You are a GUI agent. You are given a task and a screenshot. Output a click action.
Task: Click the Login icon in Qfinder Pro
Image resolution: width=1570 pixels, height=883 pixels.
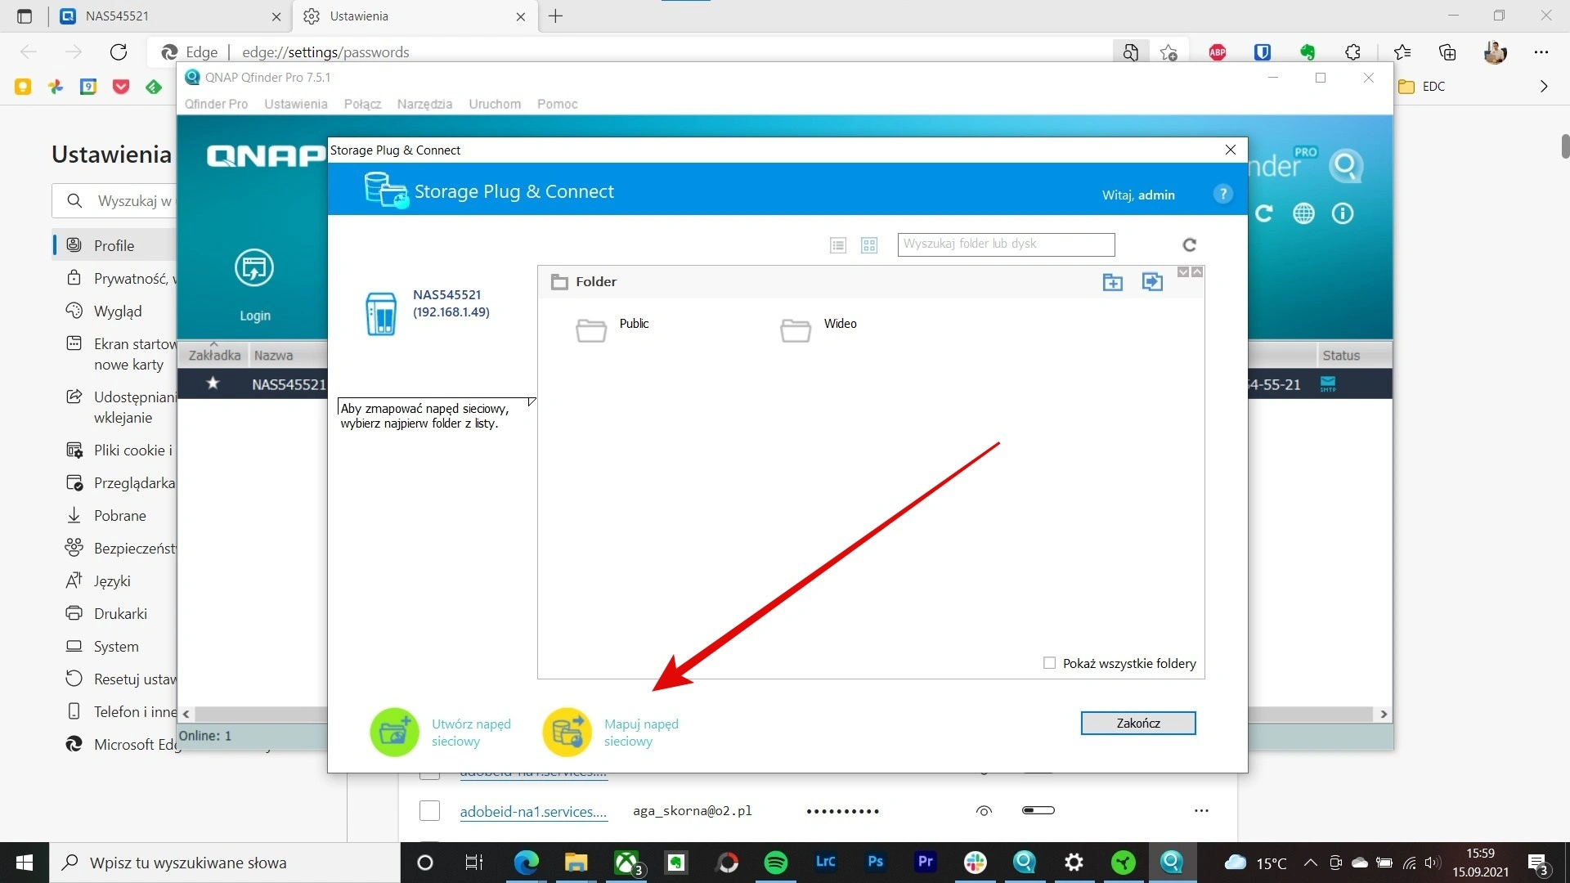[x=254, y=268]
